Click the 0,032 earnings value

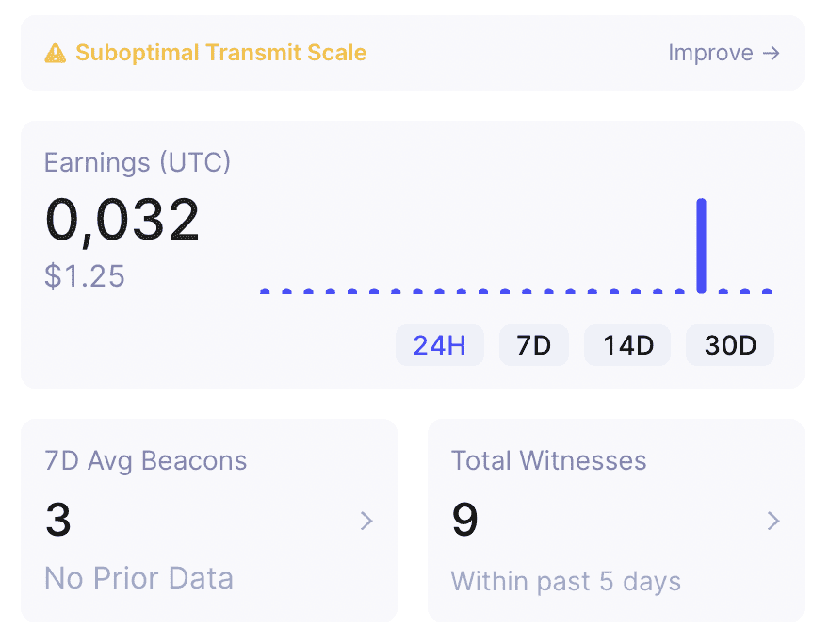(122, 221)
